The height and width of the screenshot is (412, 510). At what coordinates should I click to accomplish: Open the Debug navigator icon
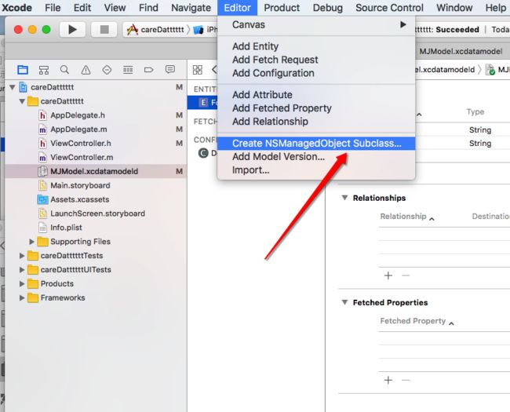coord(128,70)
